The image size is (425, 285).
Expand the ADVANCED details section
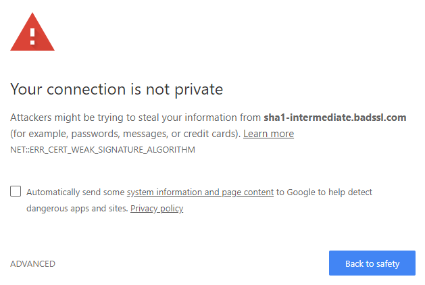pos(33,263)
